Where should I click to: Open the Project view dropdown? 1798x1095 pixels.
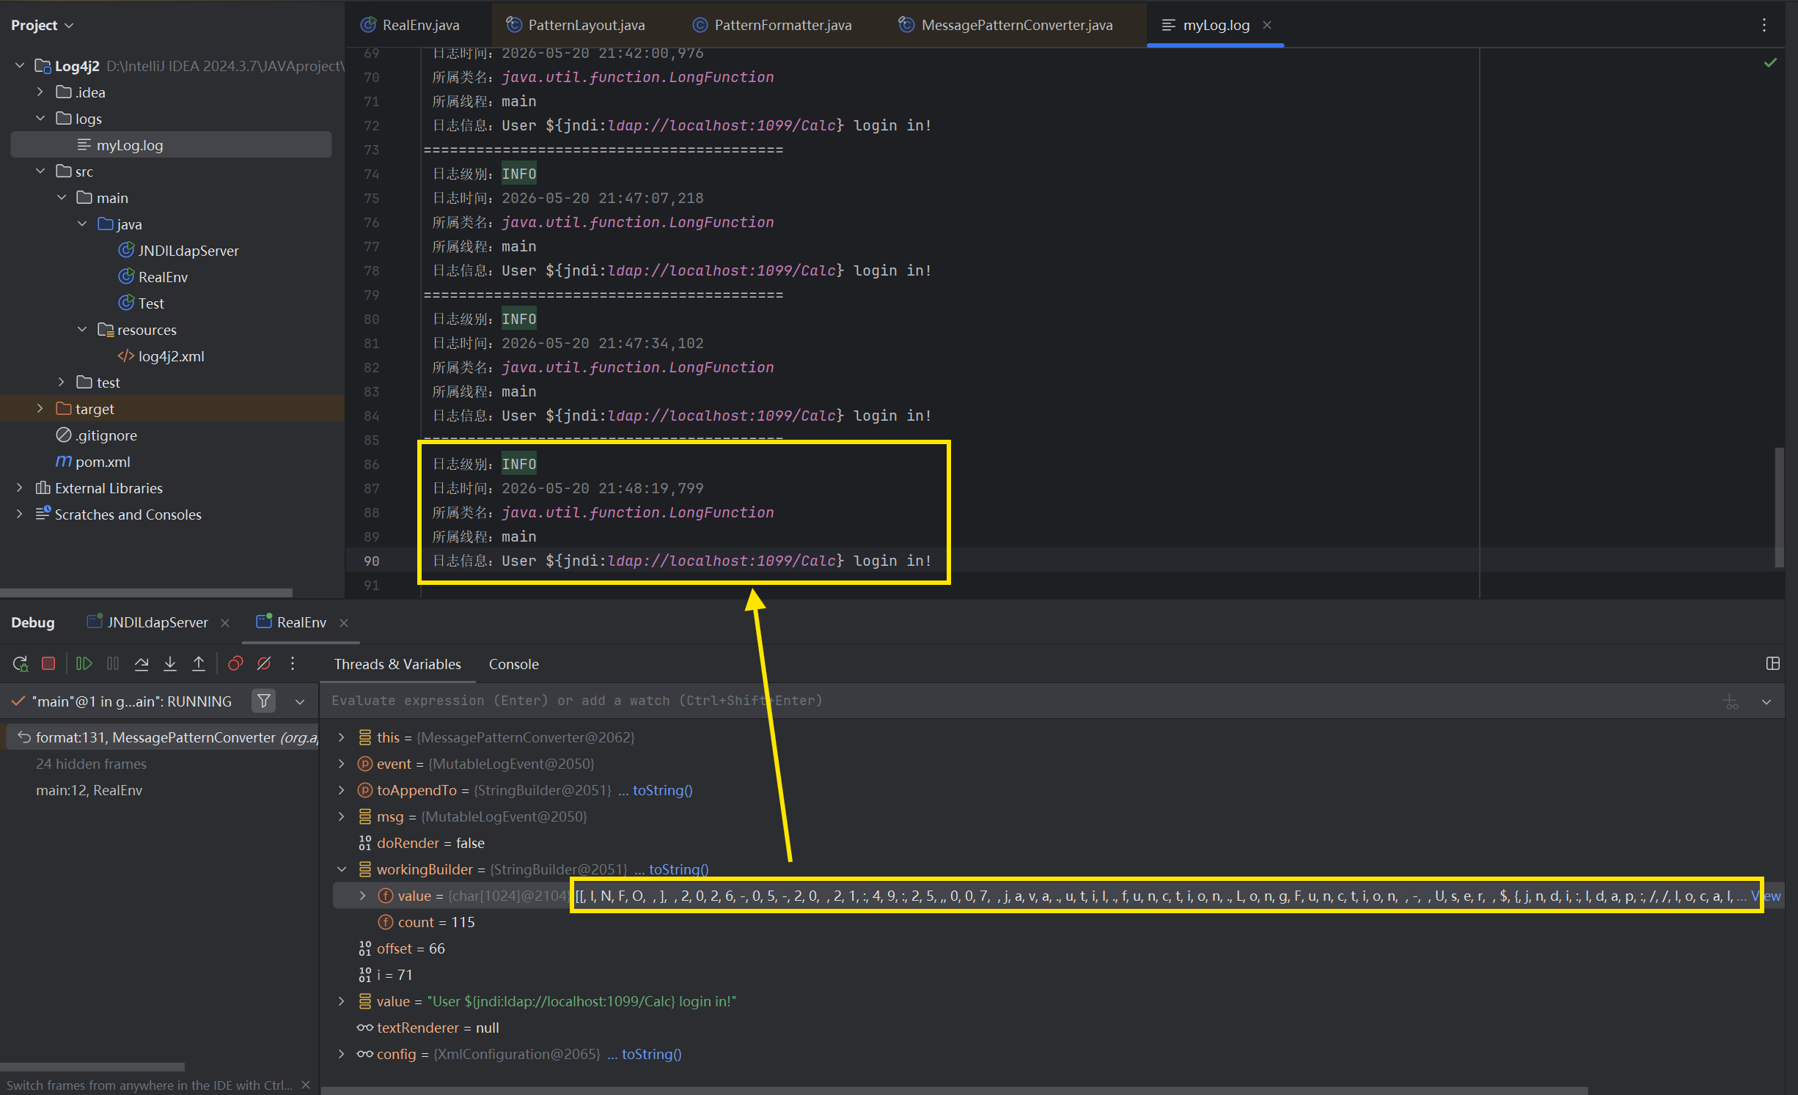[43, 25]
